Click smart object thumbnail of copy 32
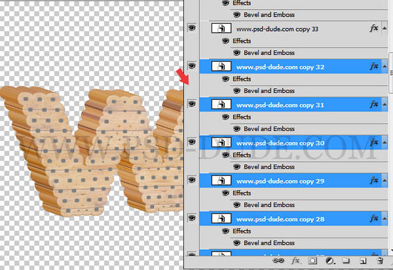Image resolution: width=393 pixels, height=270 pixels. click(221, 66)
